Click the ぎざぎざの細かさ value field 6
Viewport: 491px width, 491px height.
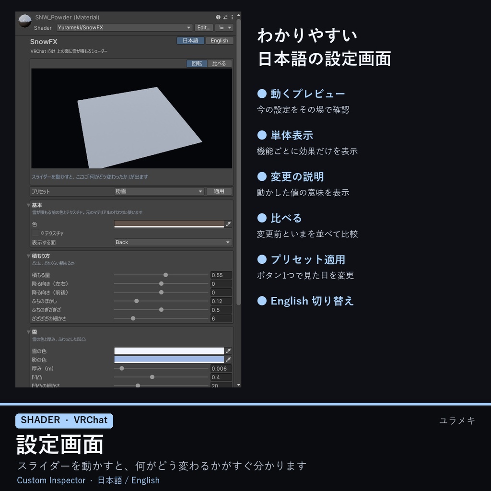[221, 318]
